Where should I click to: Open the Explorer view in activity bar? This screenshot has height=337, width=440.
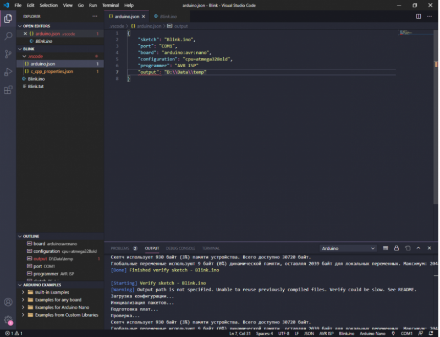pyautogui.click(x=8, y=19)
